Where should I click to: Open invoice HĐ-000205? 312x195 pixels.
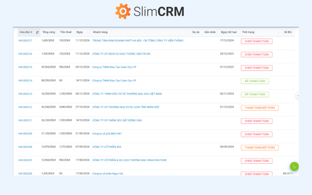(25, 174)
